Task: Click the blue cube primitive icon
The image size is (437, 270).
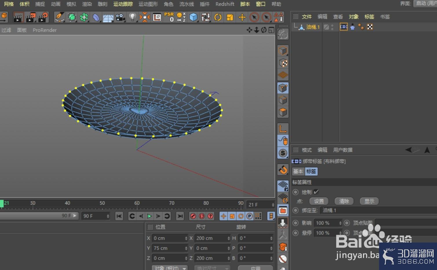Action: tap(193, 17)
